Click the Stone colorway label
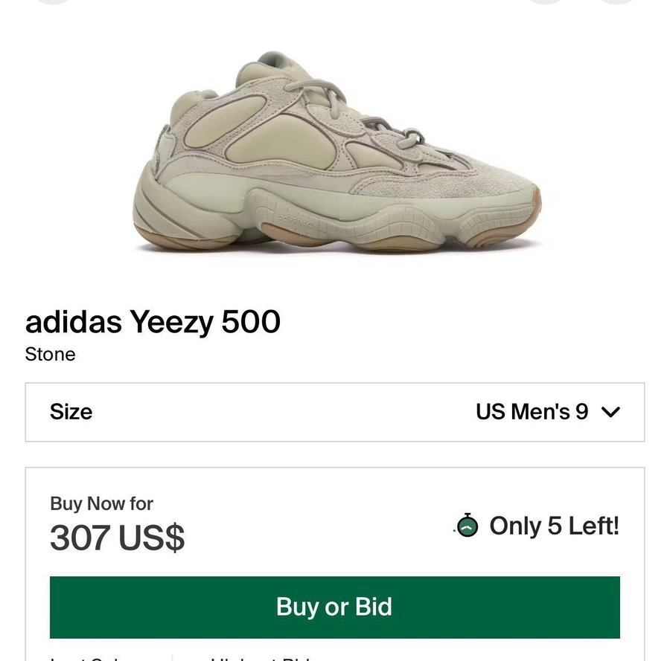This screenshot has width=670, height=661. point(50,354)
